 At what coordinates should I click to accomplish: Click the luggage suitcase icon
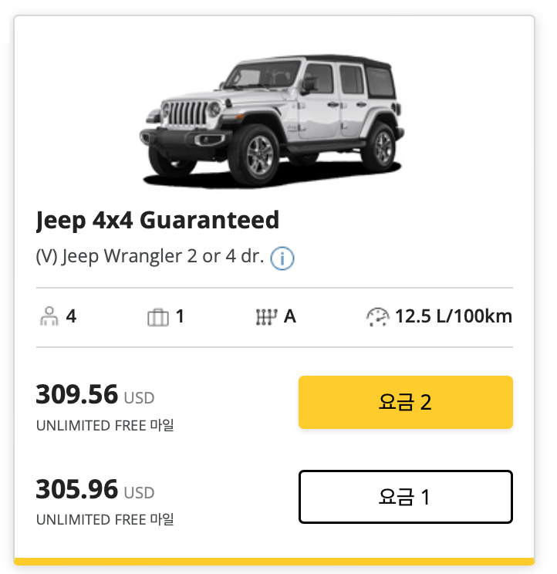[157, 316]
